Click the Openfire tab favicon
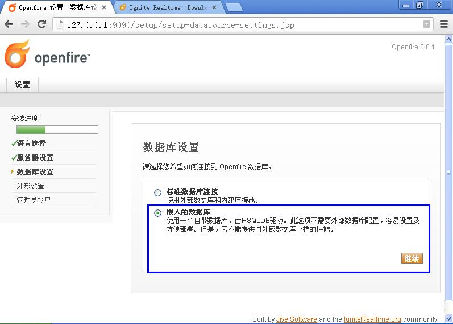453x324 pixels. pyautogui.click(x=13, y=7)
